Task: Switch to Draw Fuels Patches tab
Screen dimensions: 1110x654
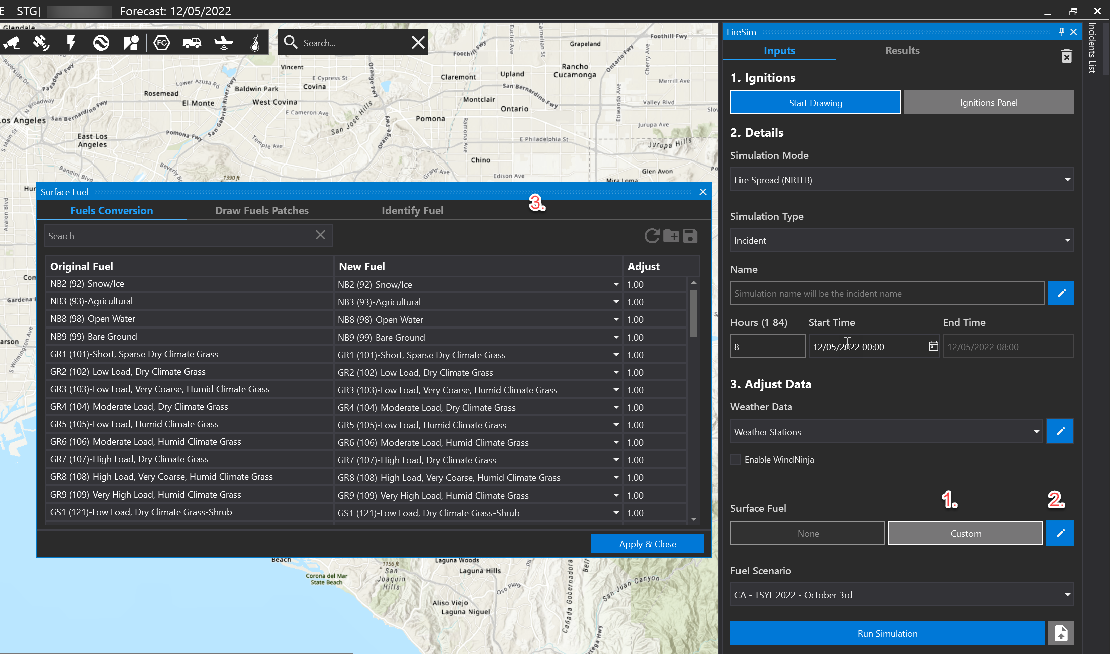Action: click(x=262, y=211)
